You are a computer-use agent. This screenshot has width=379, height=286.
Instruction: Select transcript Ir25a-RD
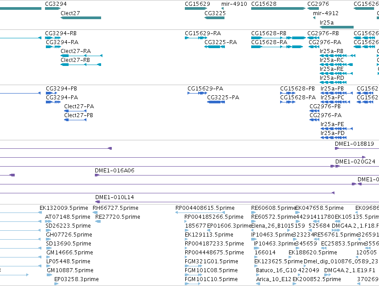click(x=333, y=82)
